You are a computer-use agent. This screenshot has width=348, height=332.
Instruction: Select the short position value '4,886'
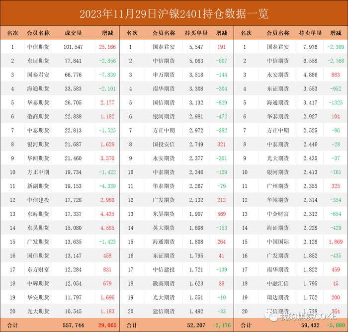pos(310,75)
